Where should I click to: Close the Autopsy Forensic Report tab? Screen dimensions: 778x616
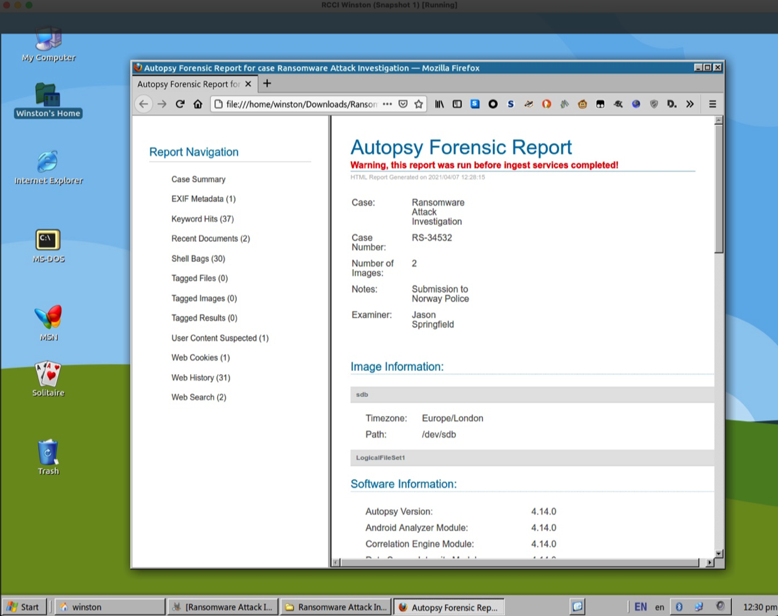(248, 84)
